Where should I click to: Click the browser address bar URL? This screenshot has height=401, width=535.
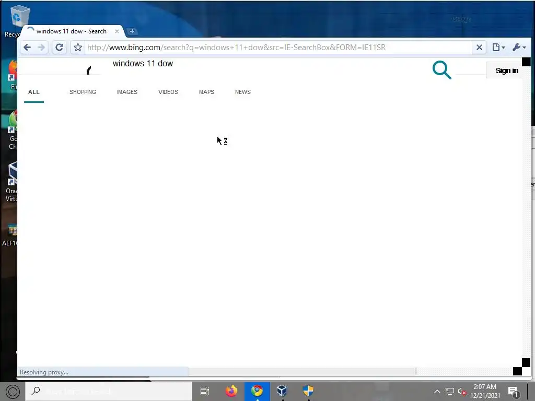pos(236,48)
